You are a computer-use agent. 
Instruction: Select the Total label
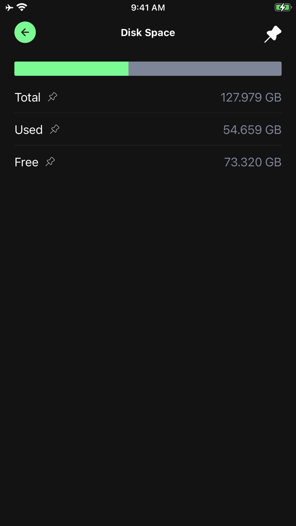tap(27, 97)
